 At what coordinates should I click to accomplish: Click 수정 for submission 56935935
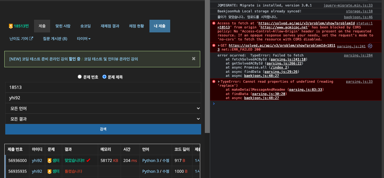coord(166,171)
